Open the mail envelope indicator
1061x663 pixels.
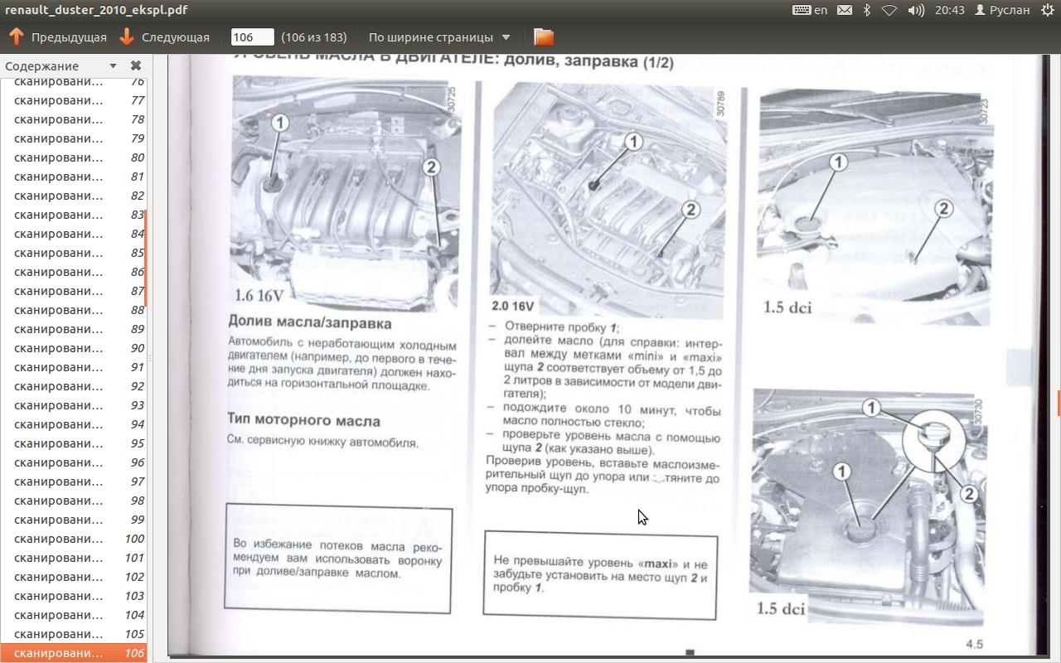tap(844, 10)
